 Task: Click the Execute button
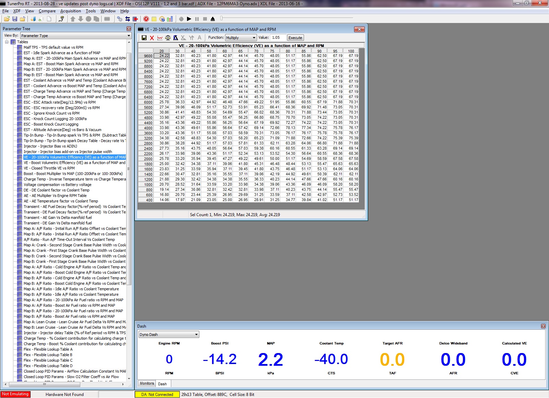295,38
